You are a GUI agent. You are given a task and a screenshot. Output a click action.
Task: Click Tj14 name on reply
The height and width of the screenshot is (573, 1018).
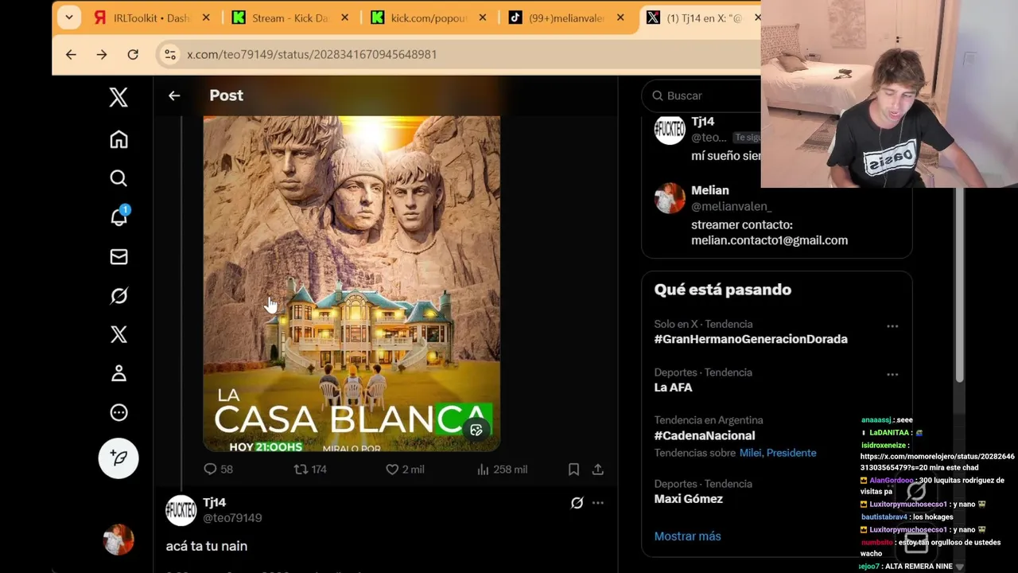coord(214,502)
